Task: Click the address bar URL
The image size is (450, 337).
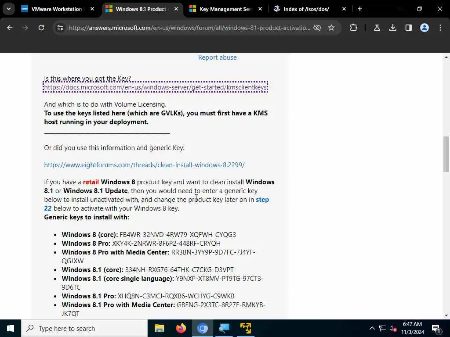Action: (189, 28)
